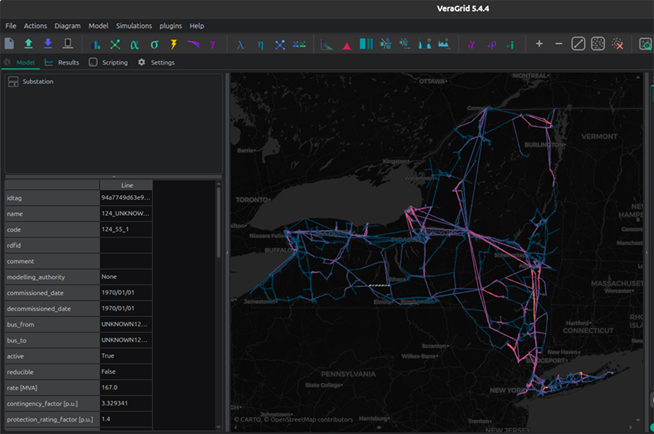
Task: Click the blue download arrow icon
Action: 48,44
